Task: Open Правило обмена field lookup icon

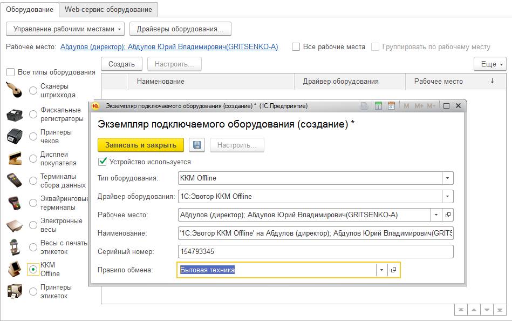Action: pos(393,270)
